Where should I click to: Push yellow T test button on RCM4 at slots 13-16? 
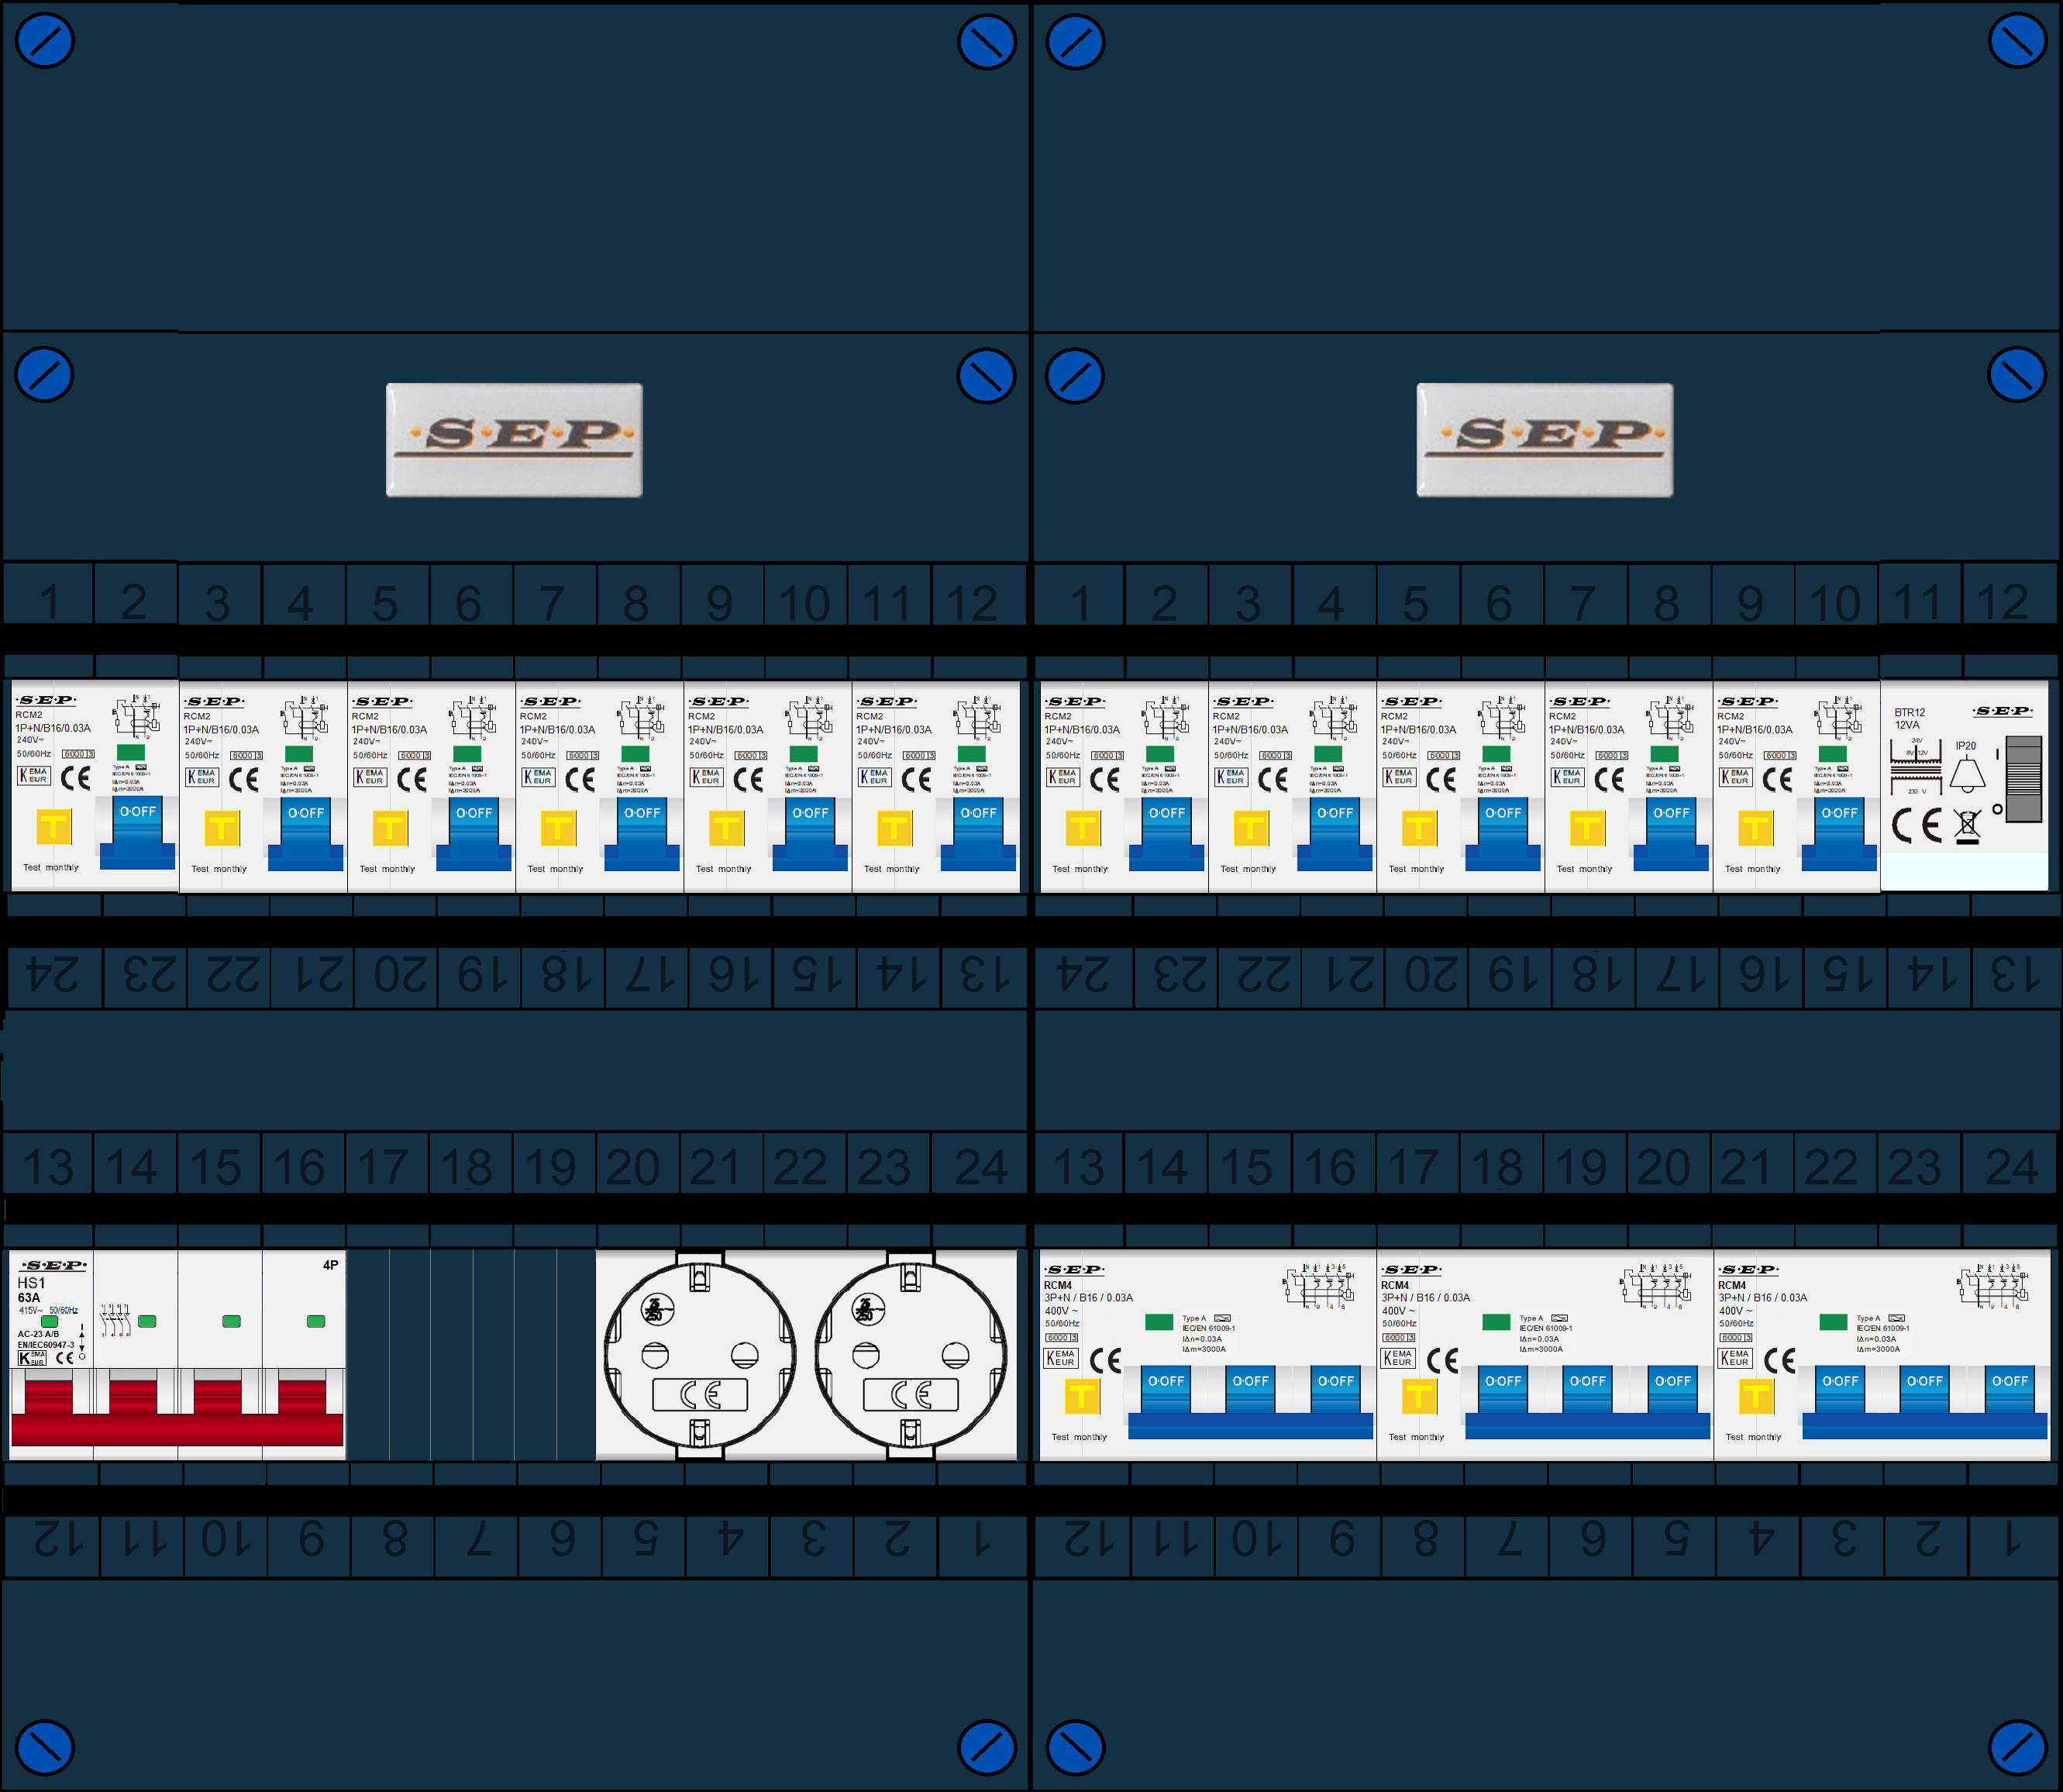click(1081, 1396)
